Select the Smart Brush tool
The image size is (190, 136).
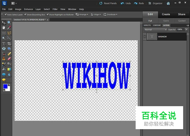(x=9, y=64)
